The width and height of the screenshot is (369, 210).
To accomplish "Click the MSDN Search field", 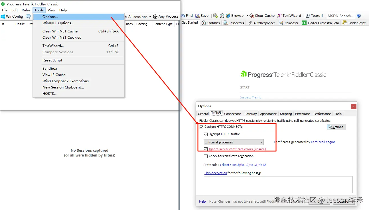I will (x=341, y=16).
